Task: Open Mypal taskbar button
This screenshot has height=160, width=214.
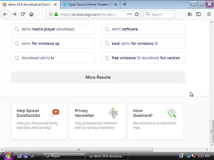Action: pyautogui.click(x=64, y=156)
